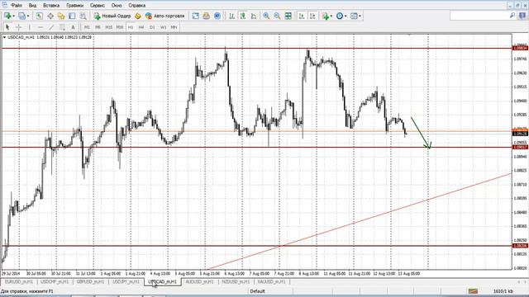Click the Periods clock icon
529x297 pixels.
340,16
